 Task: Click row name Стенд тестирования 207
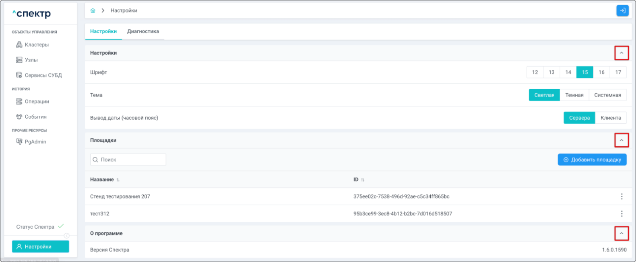click(x=120, y=196)
